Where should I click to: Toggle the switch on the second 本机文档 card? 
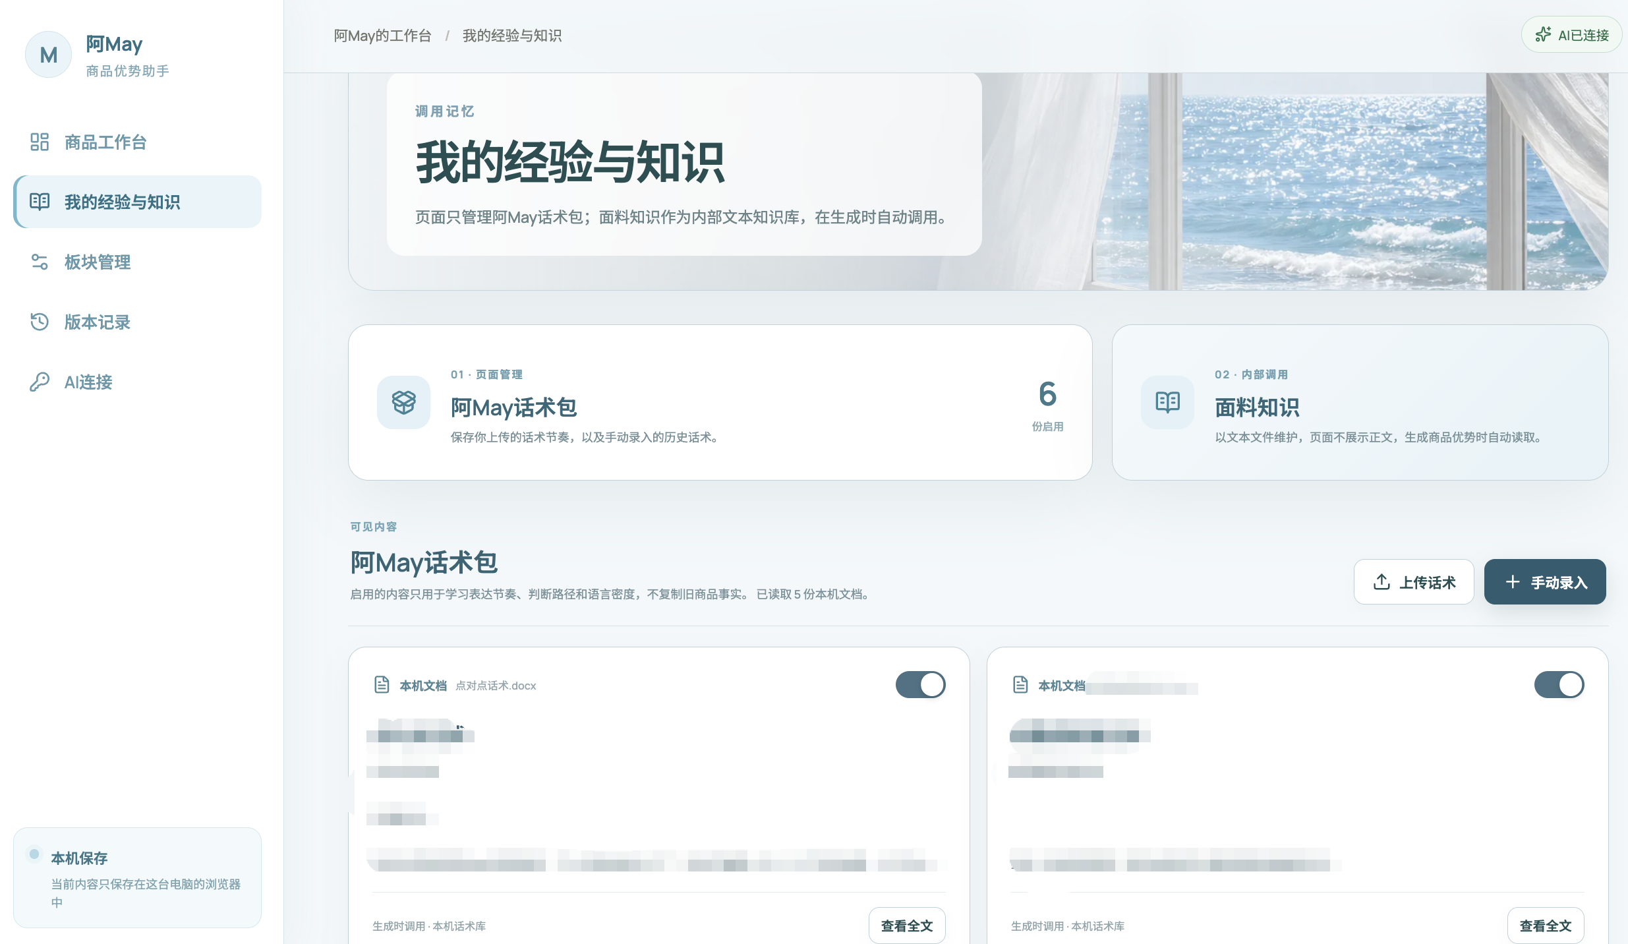pyautogui.click(x=1559, y=685)
